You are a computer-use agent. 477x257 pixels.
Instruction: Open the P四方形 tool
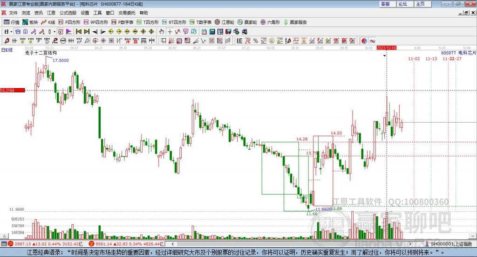(69, 22)
